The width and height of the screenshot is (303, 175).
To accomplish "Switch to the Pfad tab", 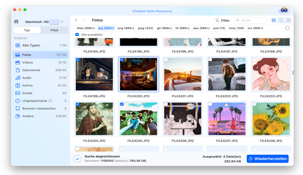I will point(54,30).
